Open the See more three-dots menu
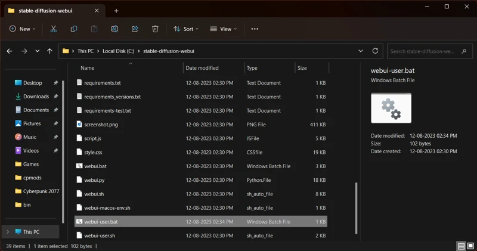 255,29
